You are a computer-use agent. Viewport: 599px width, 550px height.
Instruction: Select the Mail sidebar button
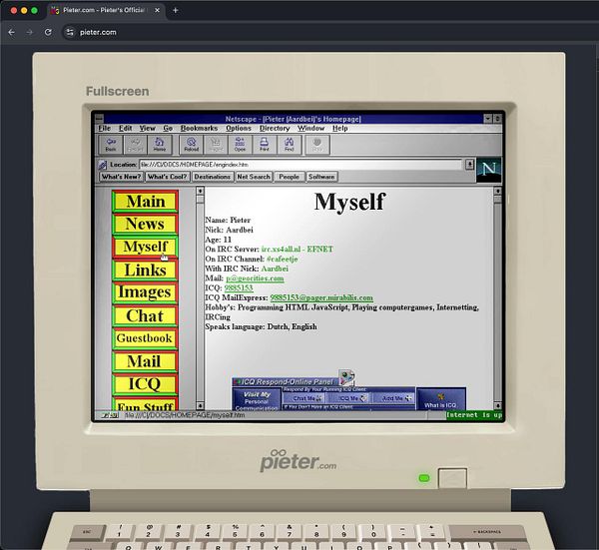[x=145, y=361]
